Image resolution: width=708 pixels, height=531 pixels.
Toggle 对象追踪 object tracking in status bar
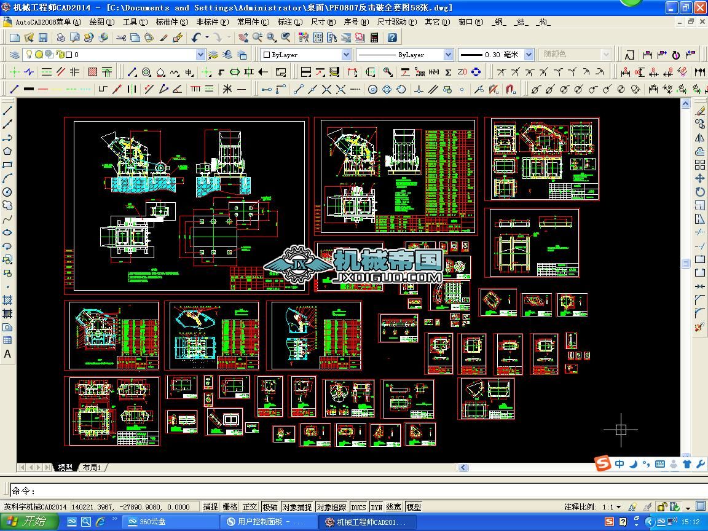[331, 507]
